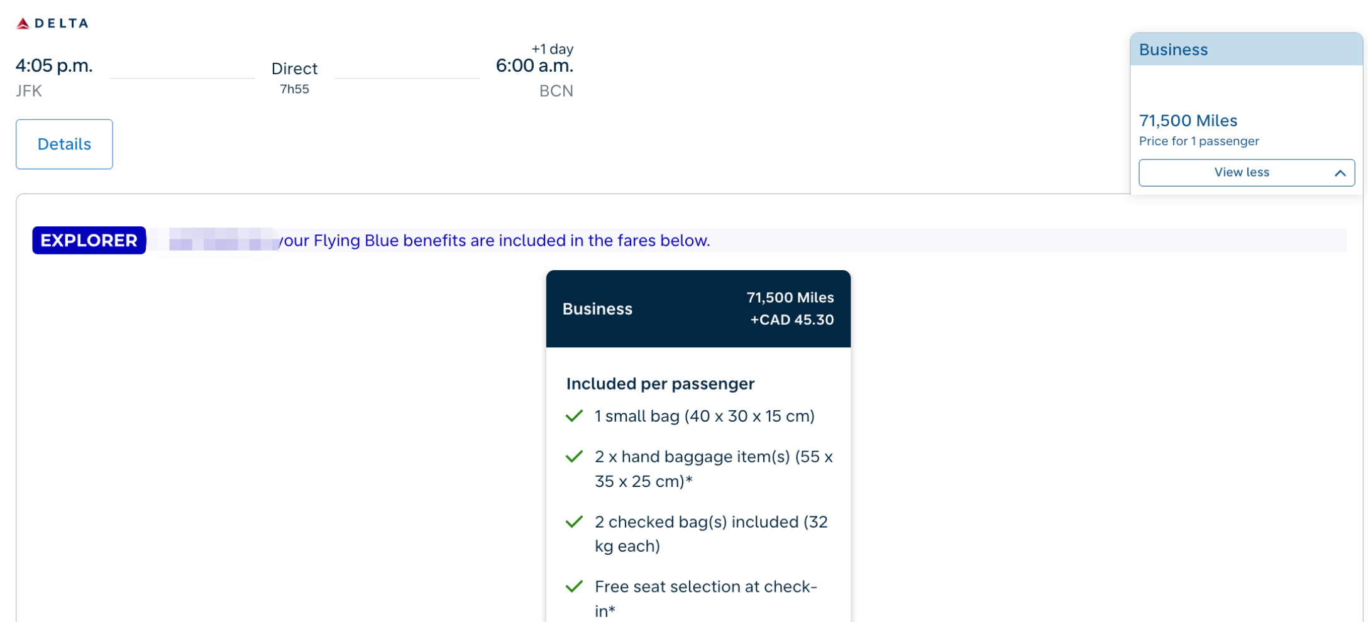Click the View less chevron arrow
This screenshot has width=1368, height=622.
pyautogui.click(x=1340, y=173)
